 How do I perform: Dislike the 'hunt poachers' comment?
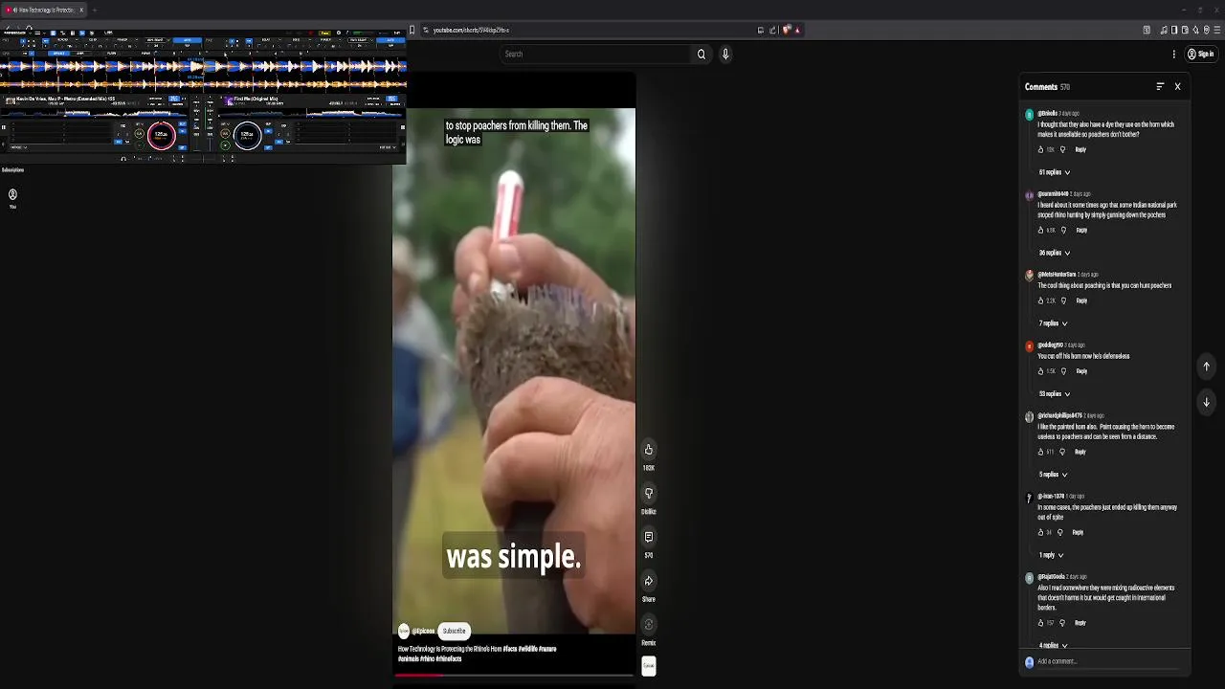(1063, 301)
